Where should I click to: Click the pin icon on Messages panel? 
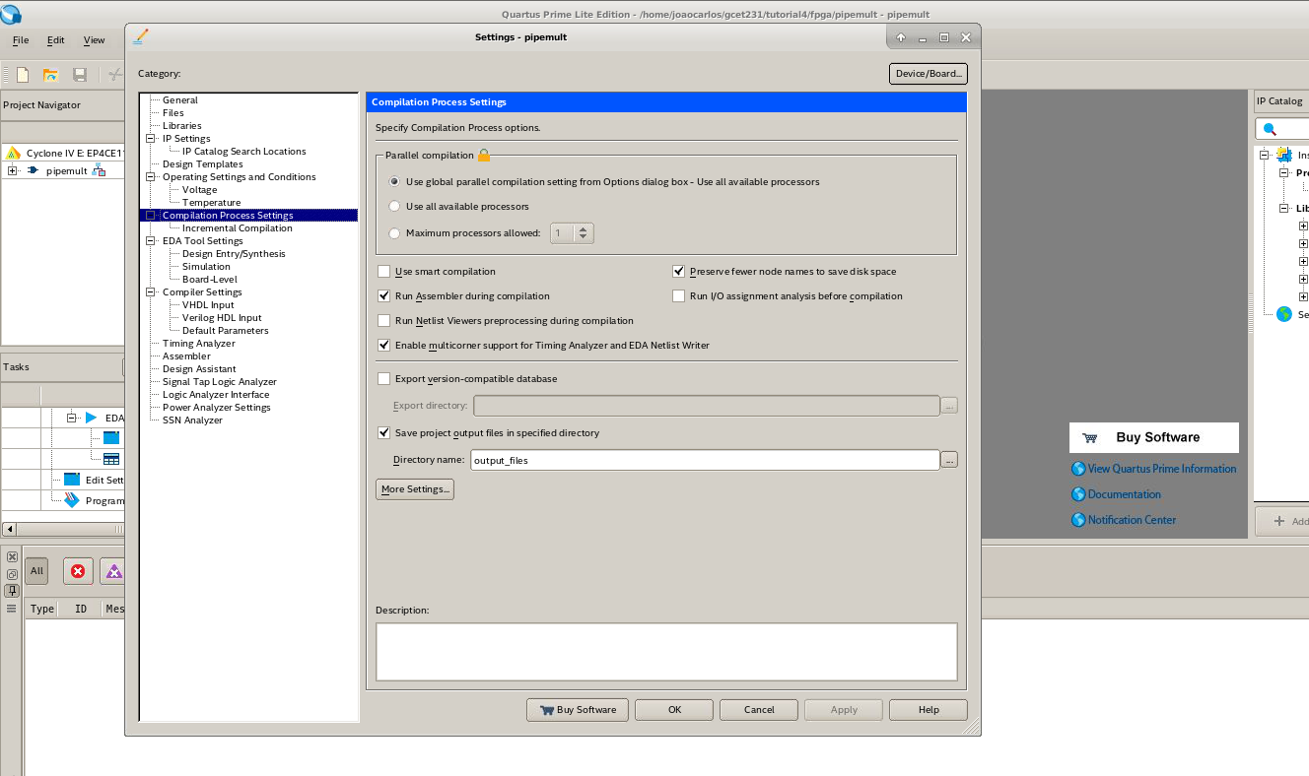tap(12, 591)
